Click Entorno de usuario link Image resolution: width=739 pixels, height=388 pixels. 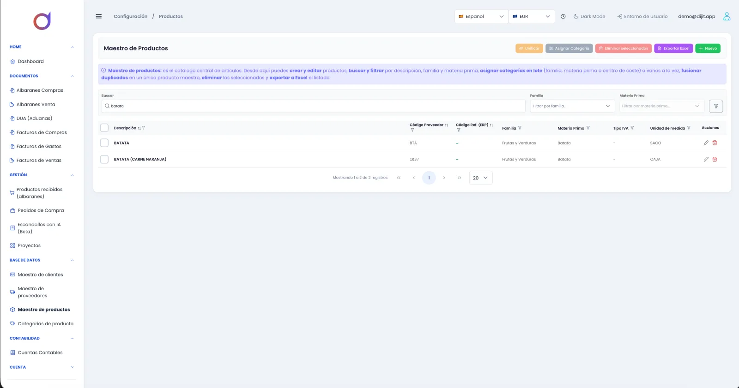tap(642, 16)
